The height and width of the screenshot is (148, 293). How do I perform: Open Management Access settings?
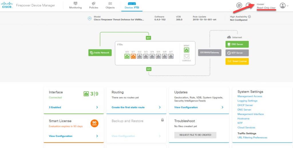[250, 96]
